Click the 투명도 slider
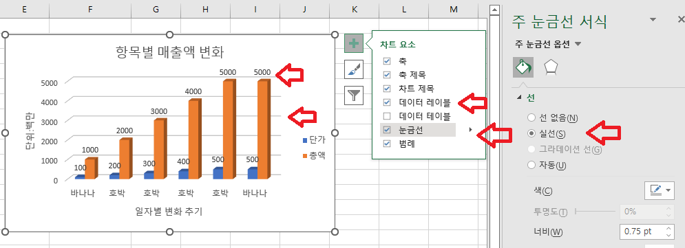 coord(596,212)
